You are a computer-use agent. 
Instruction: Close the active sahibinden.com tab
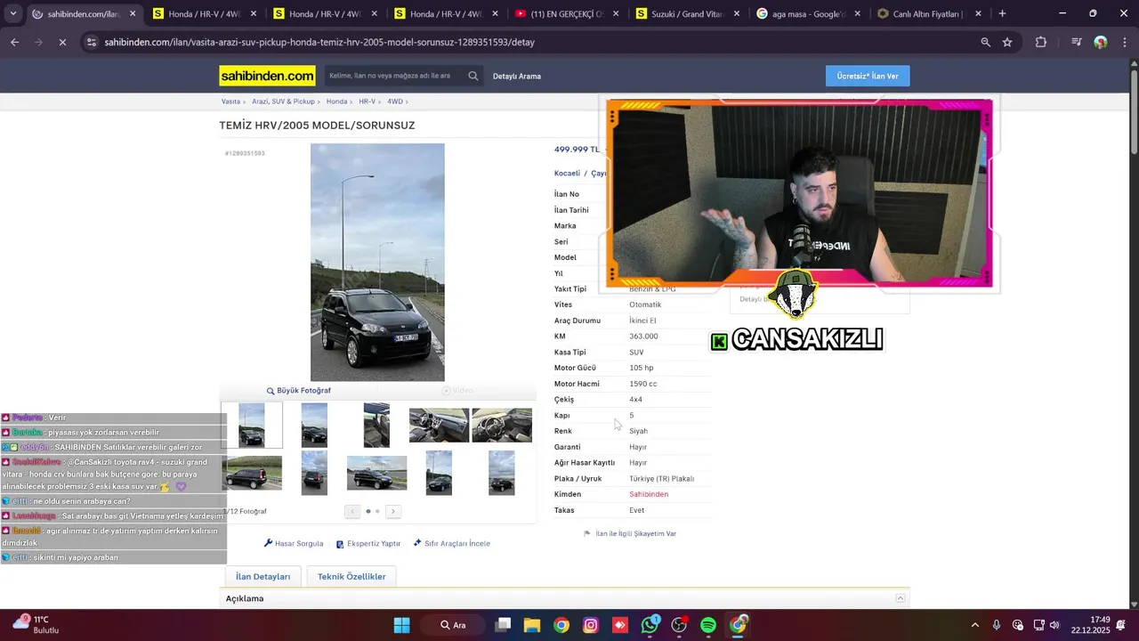133,14
